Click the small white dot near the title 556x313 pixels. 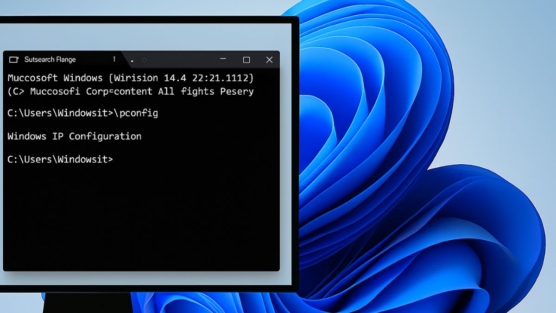coord(132,61)
